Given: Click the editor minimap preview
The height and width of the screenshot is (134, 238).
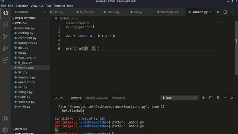Looking at the screenshot, I should (227, 22).
